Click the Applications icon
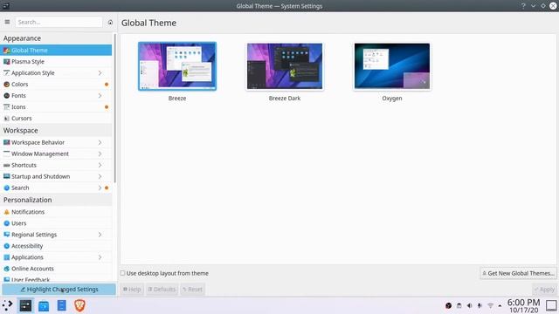Image resolution: width=559 pixels, height=314 pixels. [6, 257]
